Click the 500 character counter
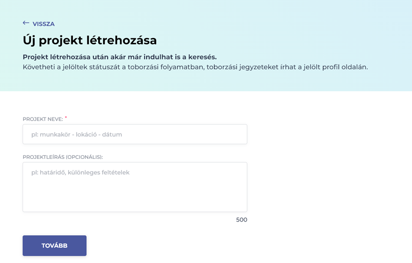This screenshot has height=263, width=412. [x=241, y=220]
